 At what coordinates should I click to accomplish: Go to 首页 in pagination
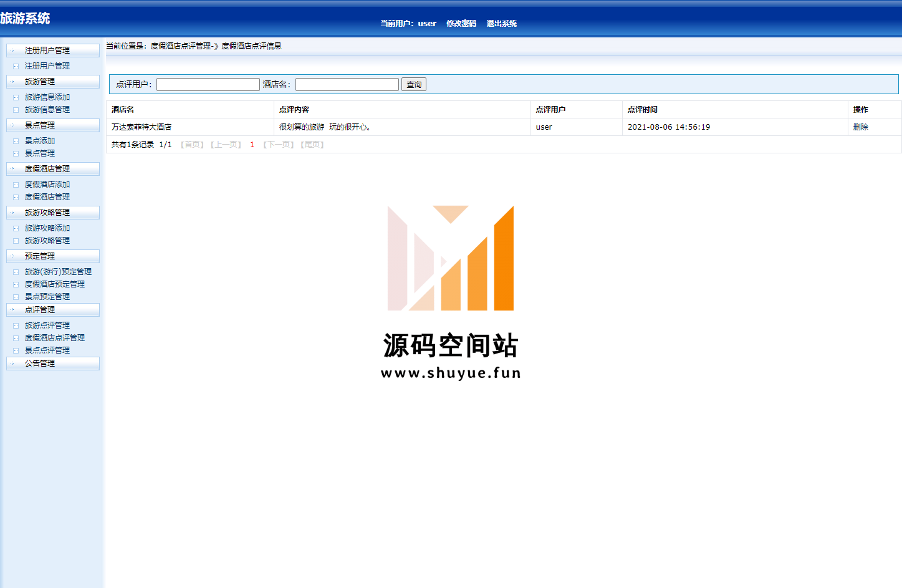coord(193,144)
